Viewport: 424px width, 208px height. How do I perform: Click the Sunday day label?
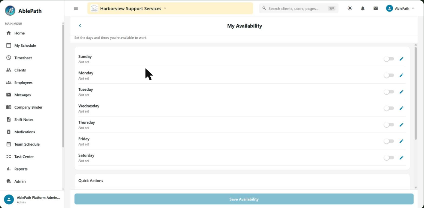pos(85,57)
